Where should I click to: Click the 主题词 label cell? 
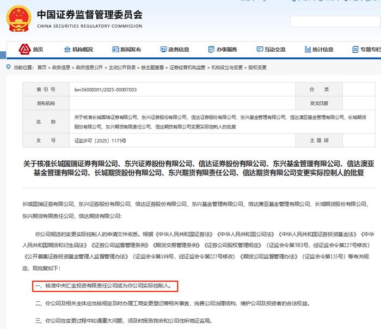pos(319,141)
